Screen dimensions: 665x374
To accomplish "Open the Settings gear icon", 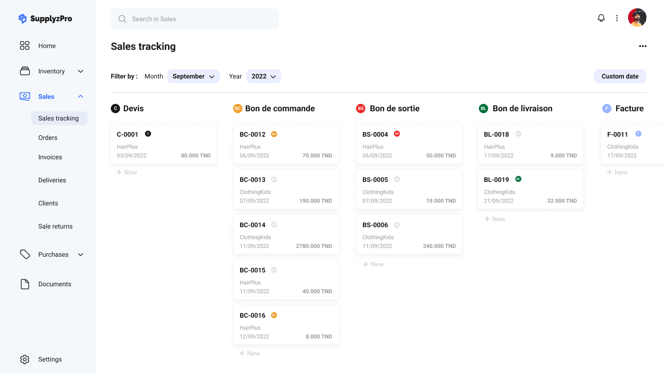I will click(24, 359).
